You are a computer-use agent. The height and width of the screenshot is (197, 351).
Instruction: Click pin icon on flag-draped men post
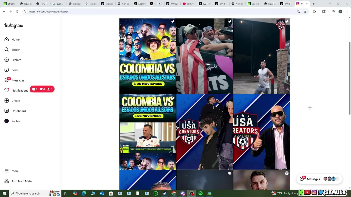(x=230, y=22)
